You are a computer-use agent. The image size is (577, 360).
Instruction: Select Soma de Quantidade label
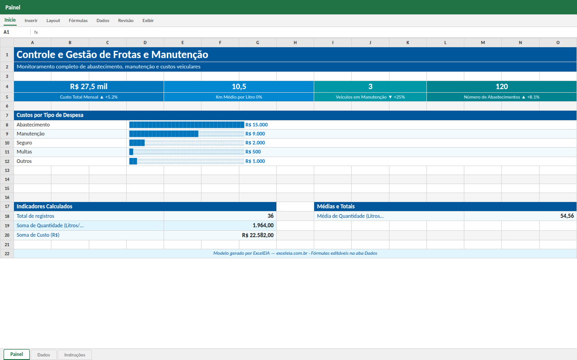pyautogui.click(x=89, y=225)
